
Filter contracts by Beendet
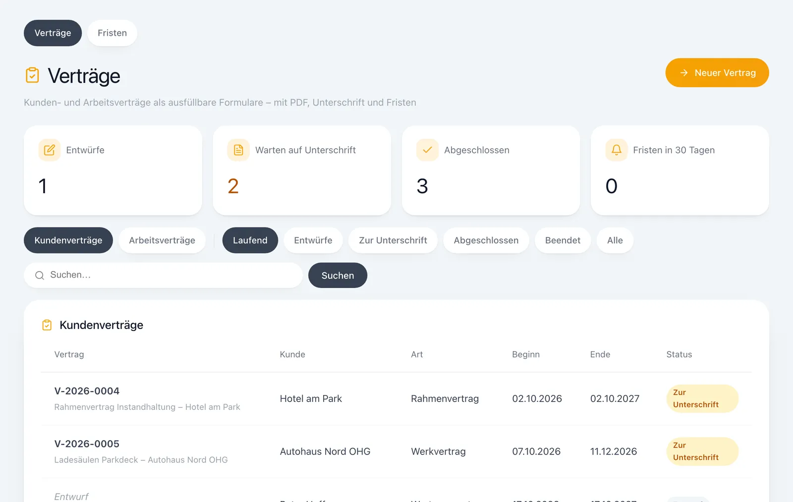(563, 240)
